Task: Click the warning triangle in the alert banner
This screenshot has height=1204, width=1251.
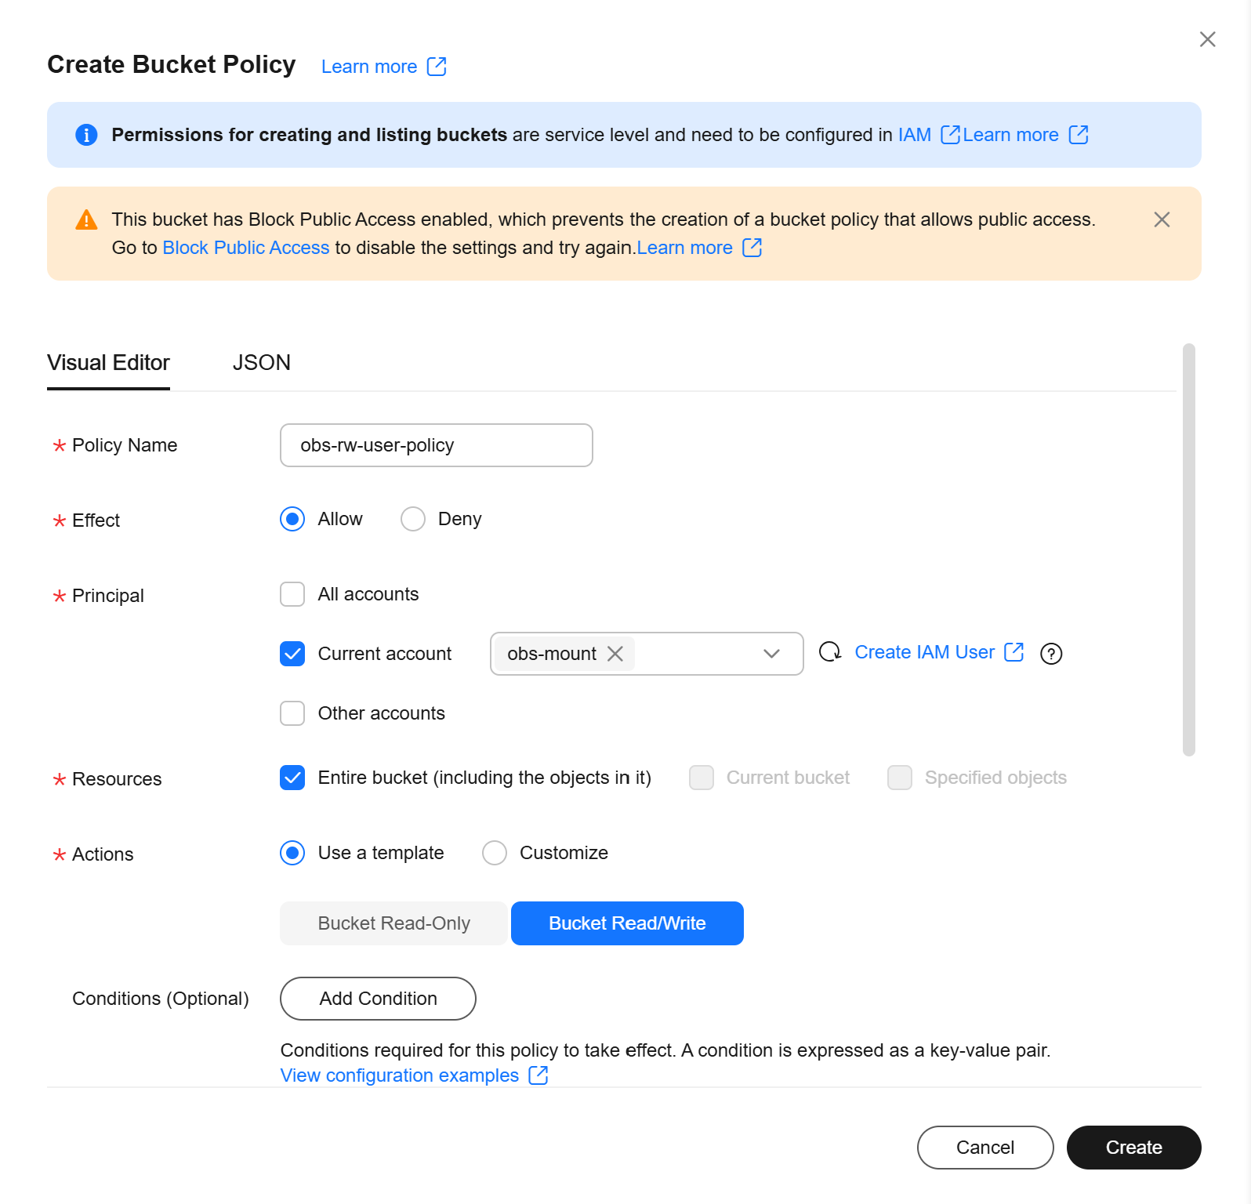Action: point(86,219)
